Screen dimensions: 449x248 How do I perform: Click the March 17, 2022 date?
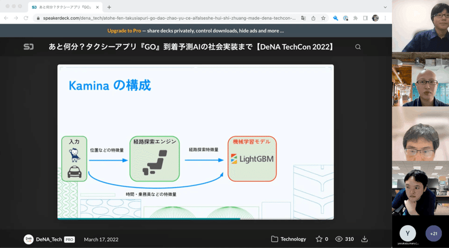coord(101,240)
